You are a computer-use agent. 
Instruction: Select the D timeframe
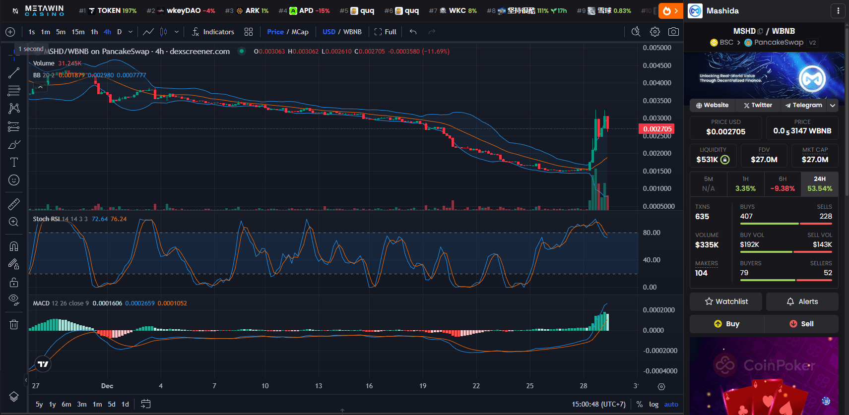tap(119, 32)
